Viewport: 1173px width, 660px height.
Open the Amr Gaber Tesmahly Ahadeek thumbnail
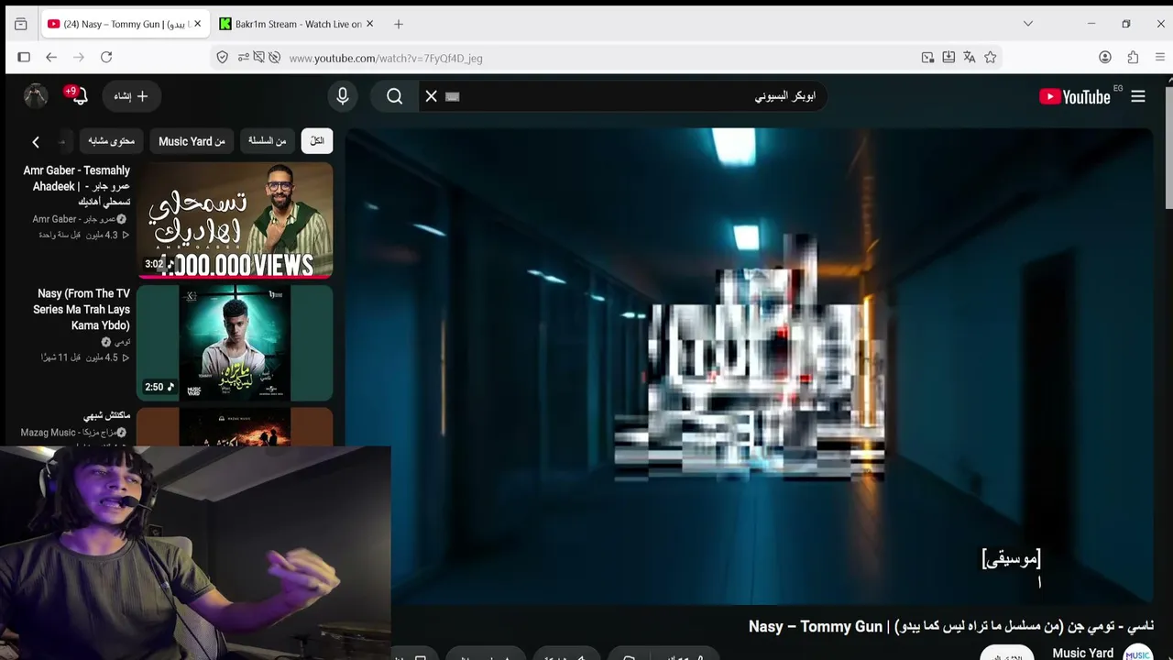pyautogui.click(x=235, y=221)
